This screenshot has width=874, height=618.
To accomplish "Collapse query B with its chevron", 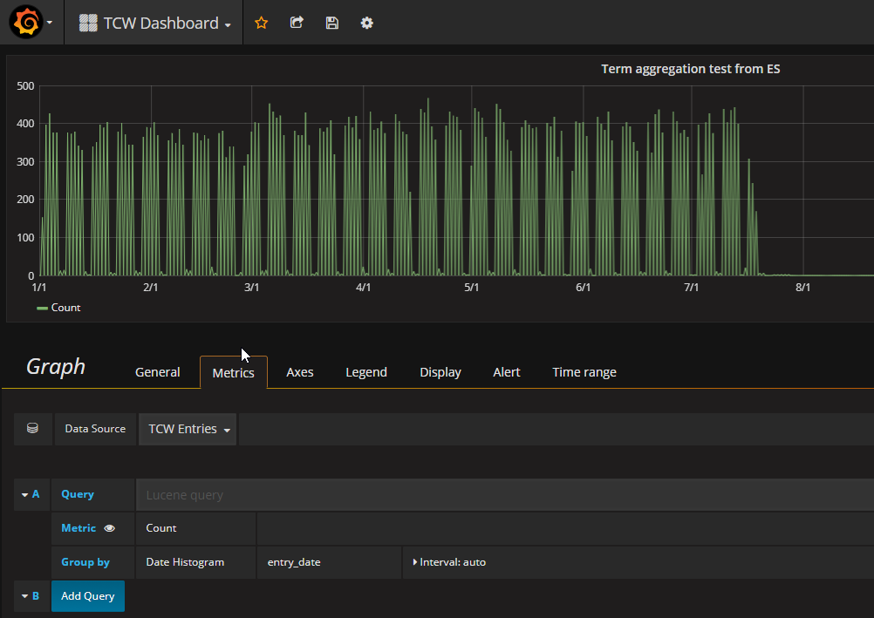I will [23, 595].
